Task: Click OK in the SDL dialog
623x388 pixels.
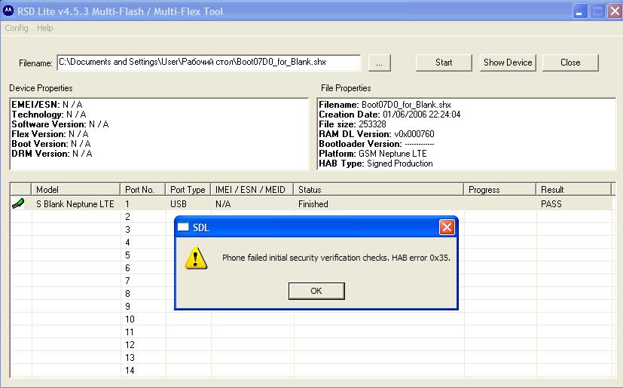Action: coord(316,291)
